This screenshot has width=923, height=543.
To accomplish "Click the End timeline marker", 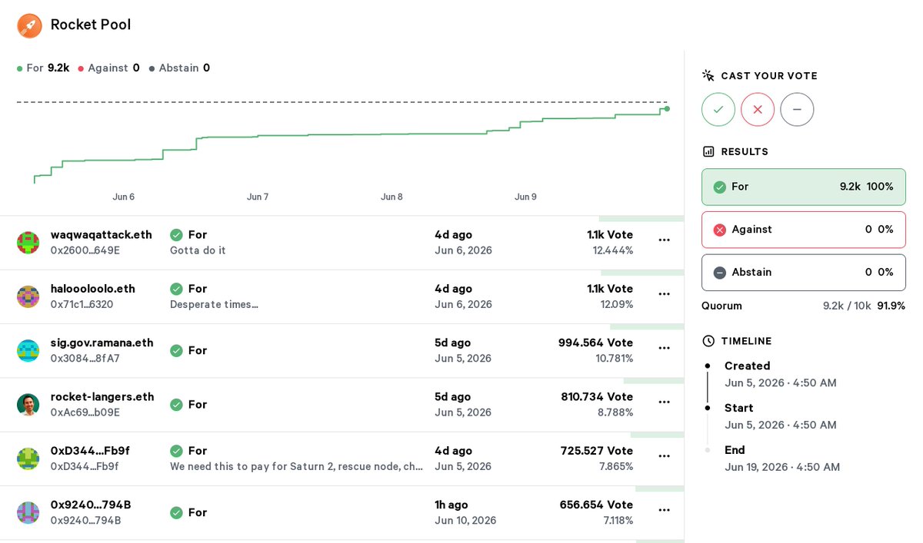I will tap(708, 450).
